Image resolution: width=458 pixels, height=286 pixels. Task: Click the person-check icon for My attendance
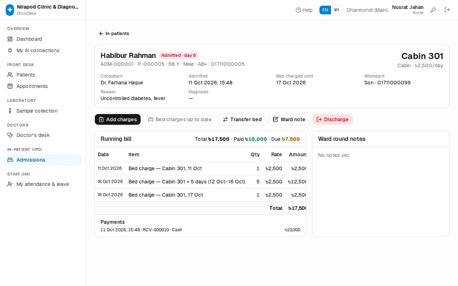tap(10, 184)
